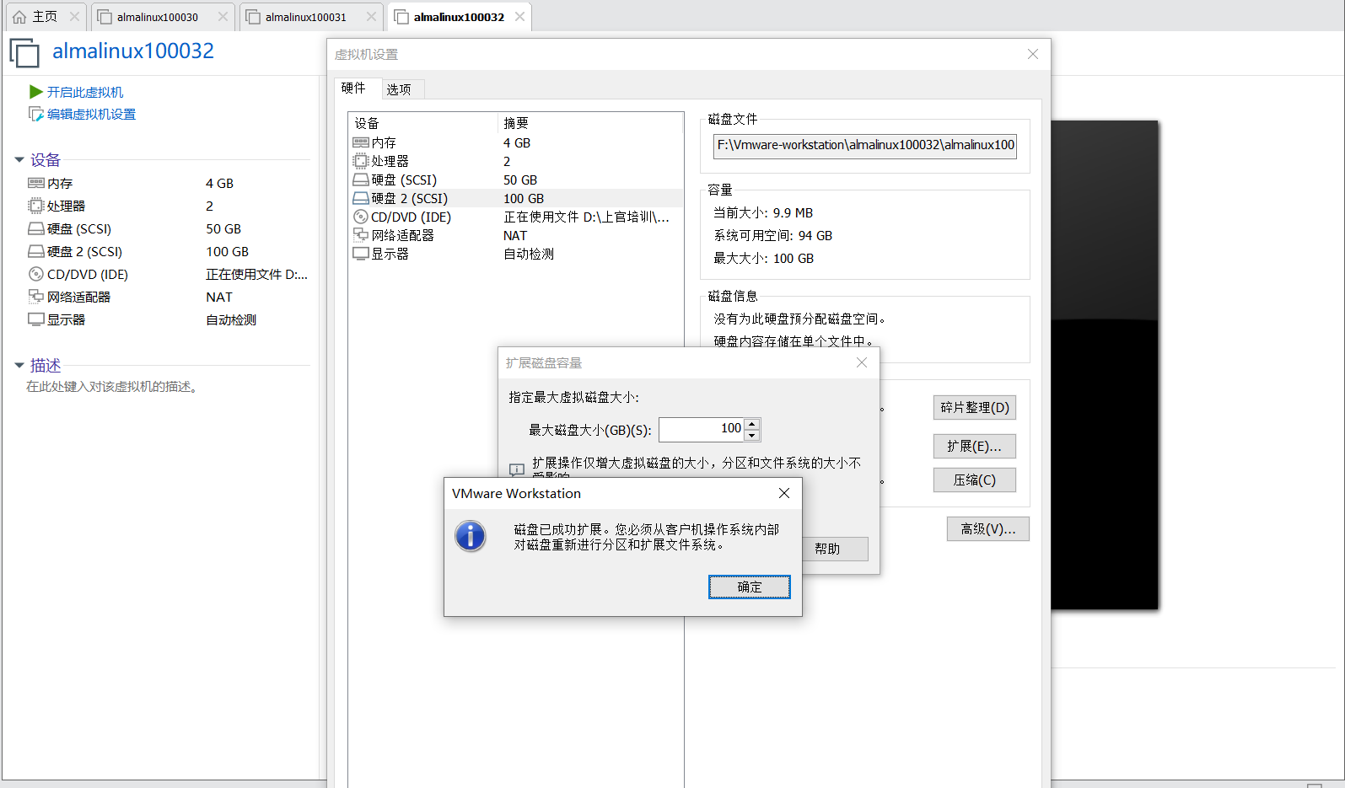Click the 扩展(E)... button
Screen dimensions: 1345x788
[x=975, y=446]
